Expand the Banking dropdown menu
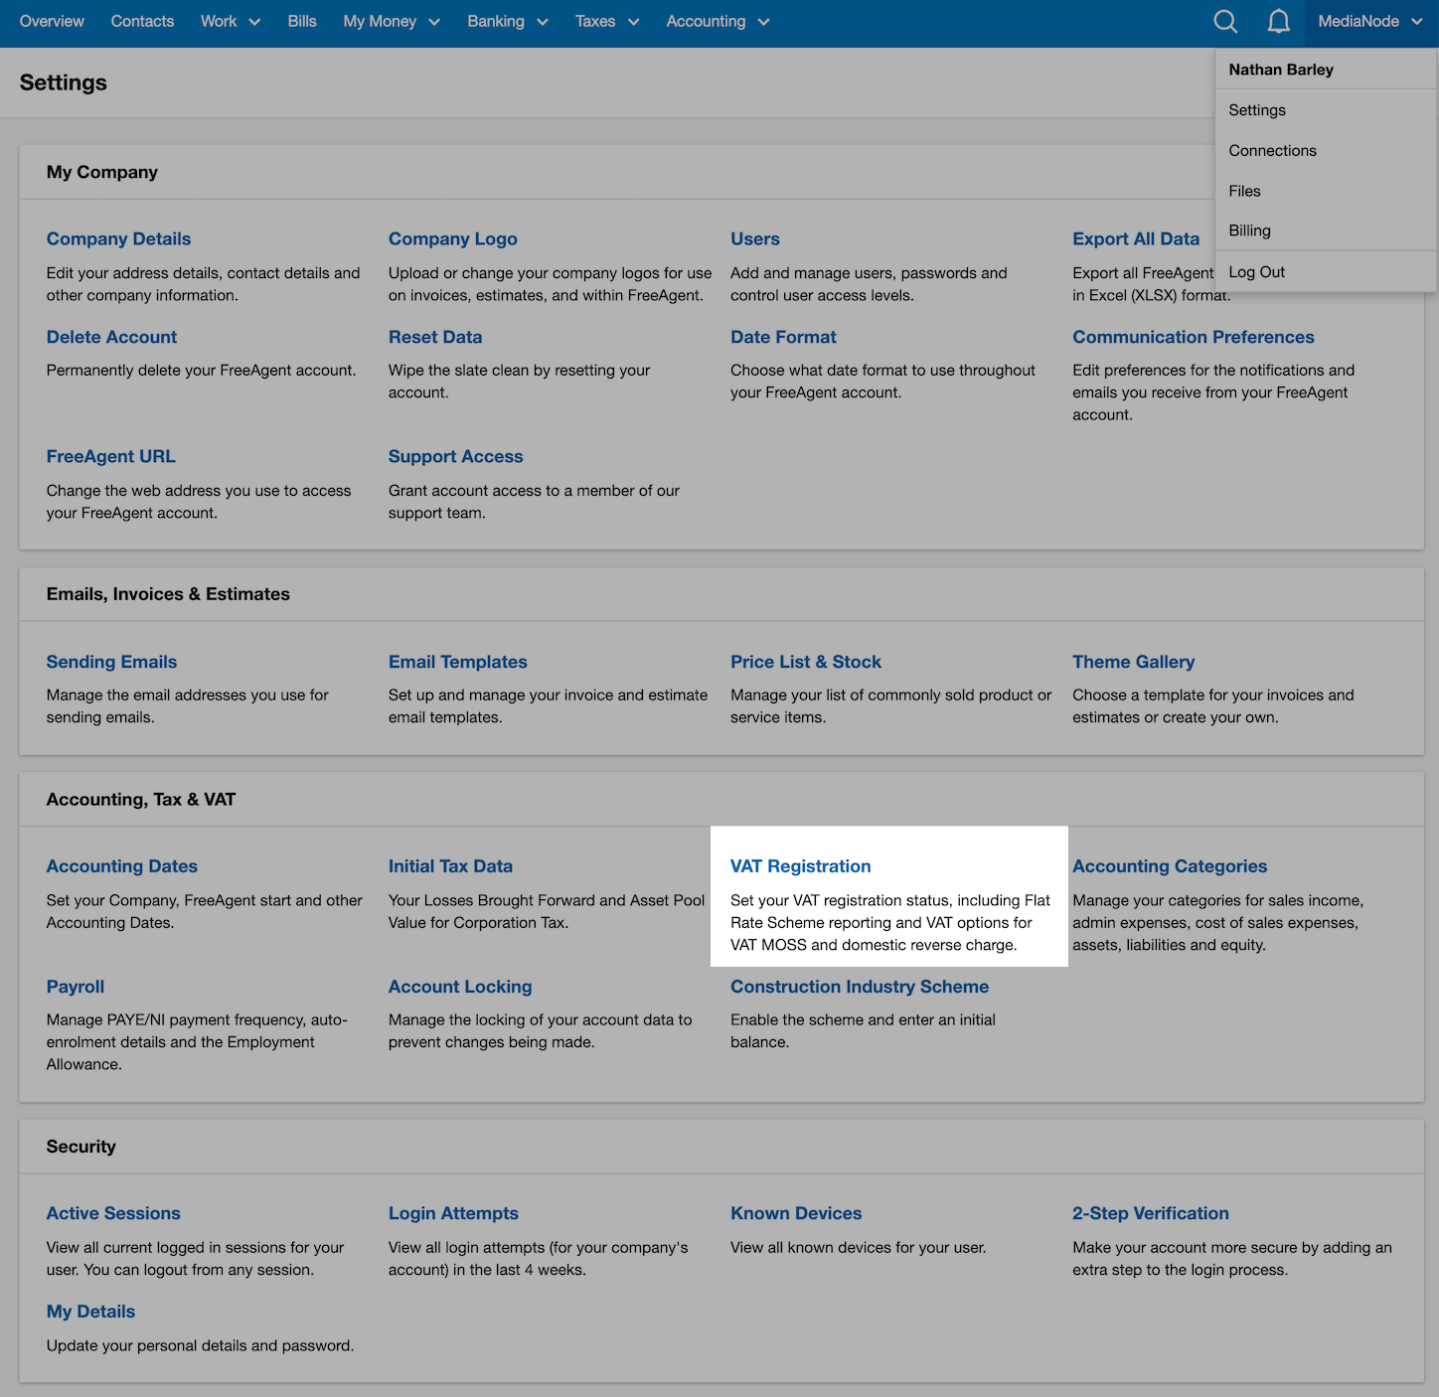The height and width of the screenshot is (1397, 1439). (x=507, y=21)
